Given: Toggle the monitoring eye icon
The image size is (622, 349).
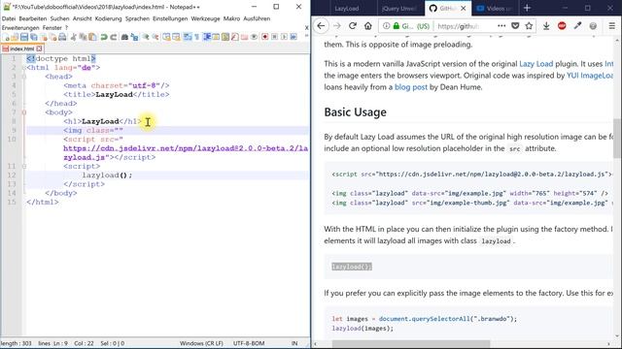Looking at the screenshot, I should click(254, 37).
